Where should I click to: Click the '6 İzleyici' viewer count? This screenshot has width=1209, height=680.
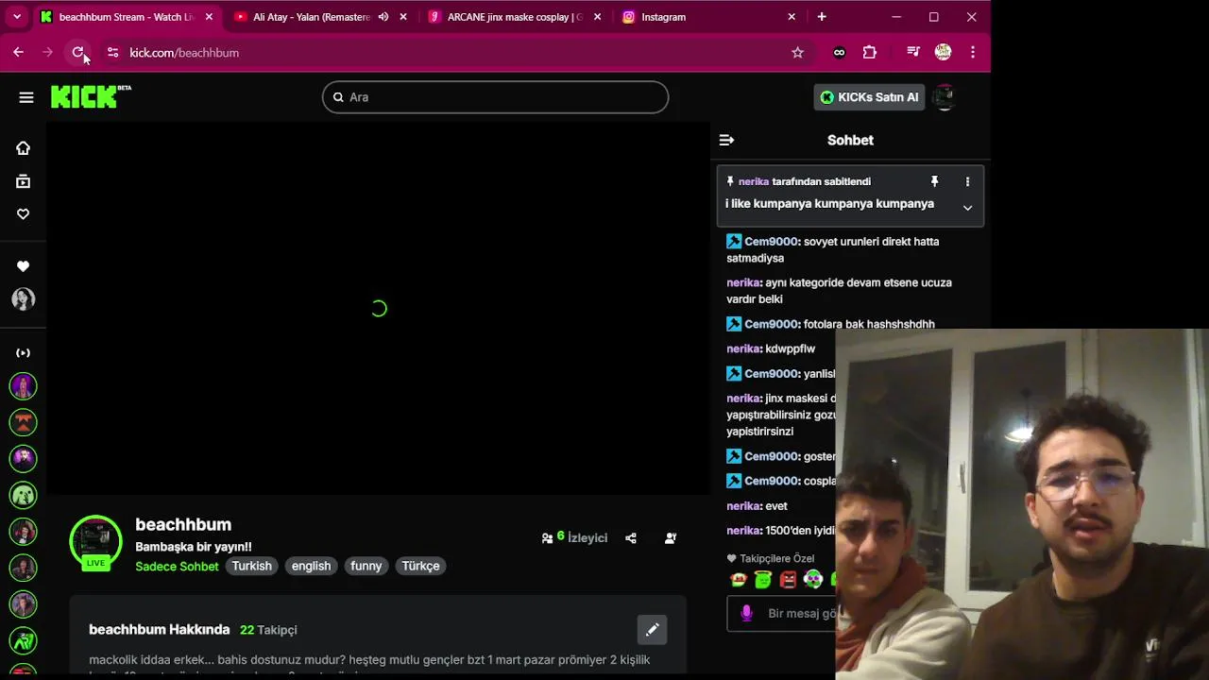click(574, 537)
